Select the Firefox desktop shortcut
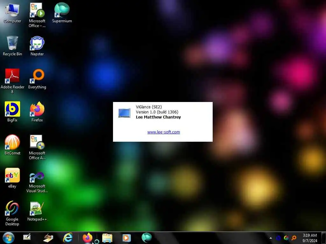The image size is (326, 244). 37,112
